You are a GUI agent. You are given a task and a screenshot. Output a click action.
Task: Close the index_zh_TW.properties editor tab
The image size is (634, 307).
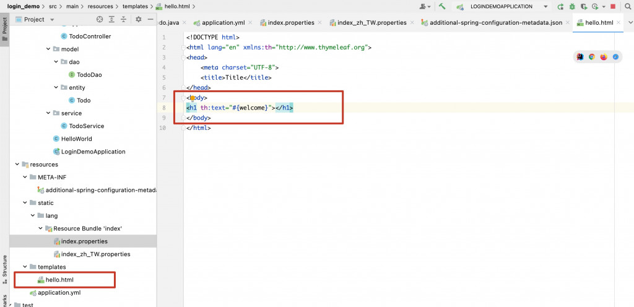[x=412, y=23]
